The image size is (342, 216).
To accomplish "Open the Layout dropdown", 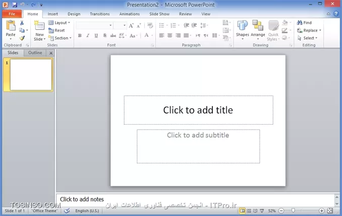I will 59,23.
